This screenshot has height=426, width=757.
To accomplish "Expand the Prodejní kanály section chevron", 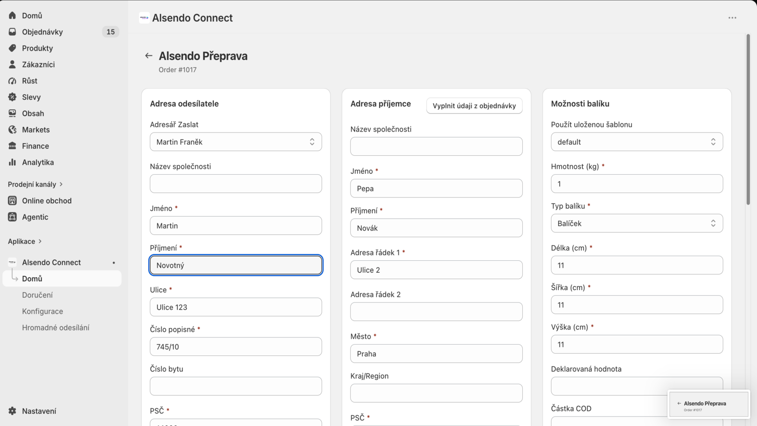I will 61,184.
